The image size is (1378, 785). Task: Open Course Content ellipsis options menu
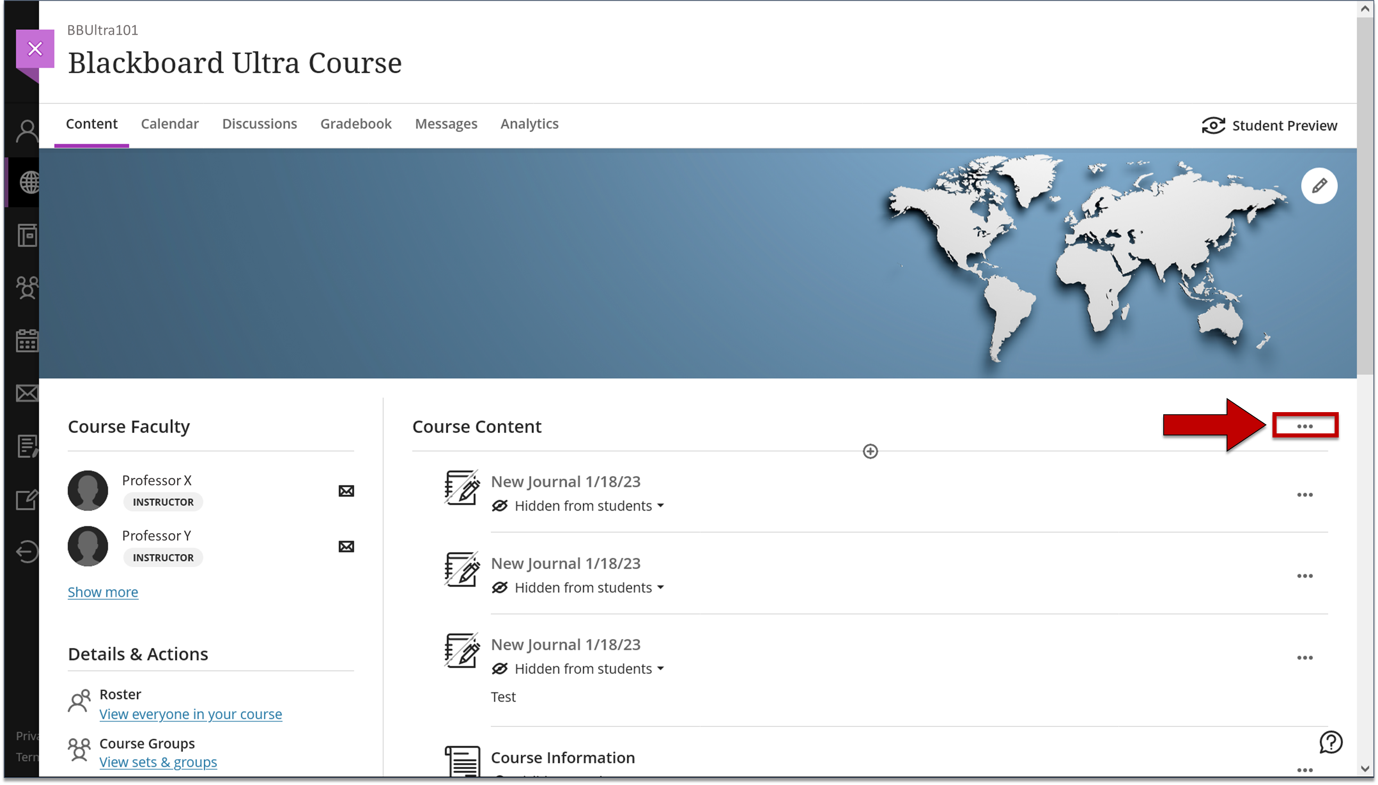coord(1305,426)
